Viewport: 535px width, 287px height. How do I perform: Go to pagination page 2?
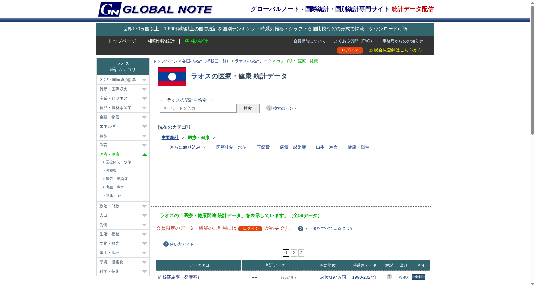[294, 253]
